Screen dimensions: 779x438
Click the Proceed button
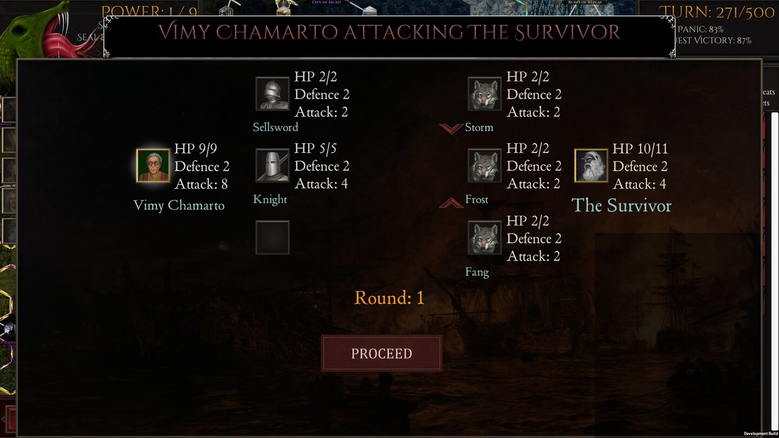(381, 353)
